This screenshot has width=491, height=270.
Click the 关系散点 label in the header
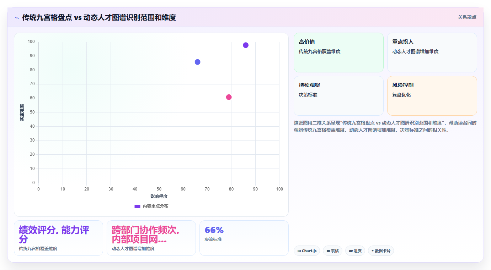[467, 17]
